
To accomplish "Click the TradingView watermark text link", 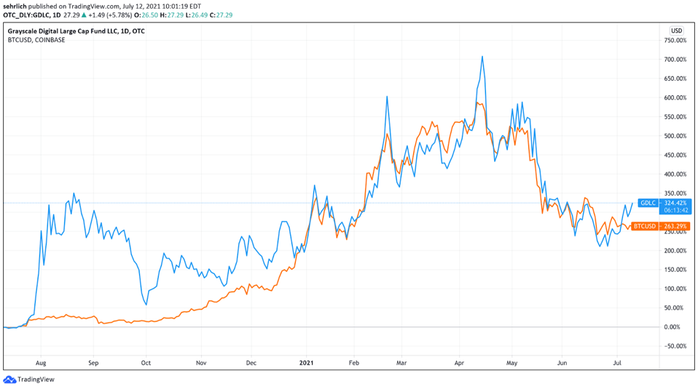I will point(36,380).
